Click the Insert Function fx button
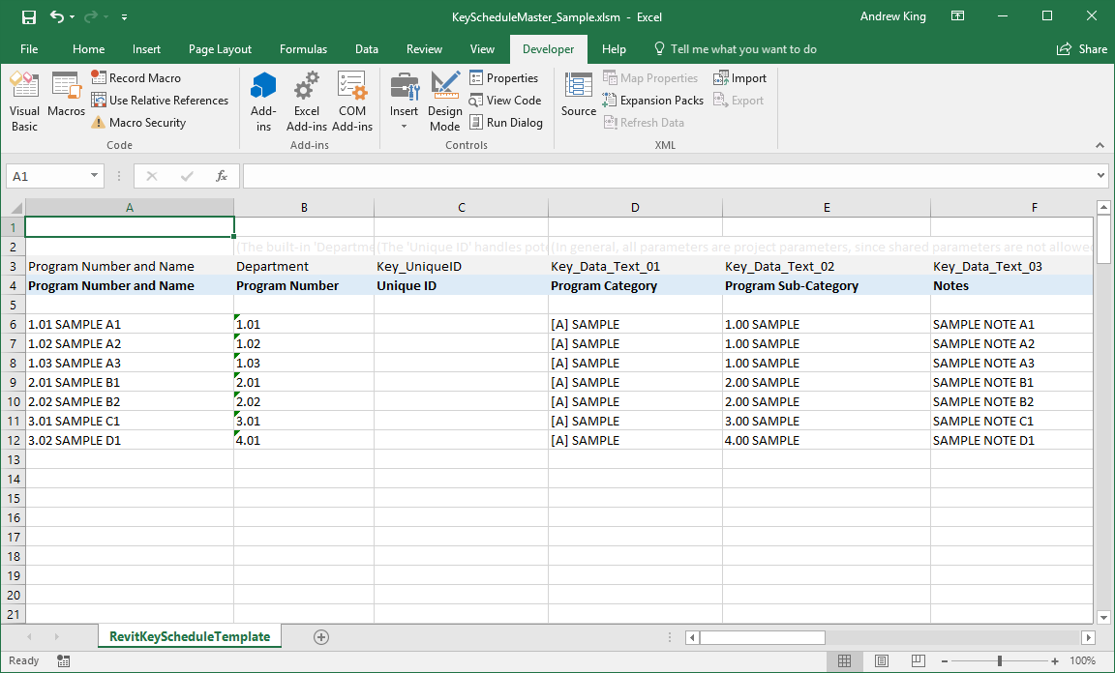The image size is (1115, 673). [x=222, y=176]
